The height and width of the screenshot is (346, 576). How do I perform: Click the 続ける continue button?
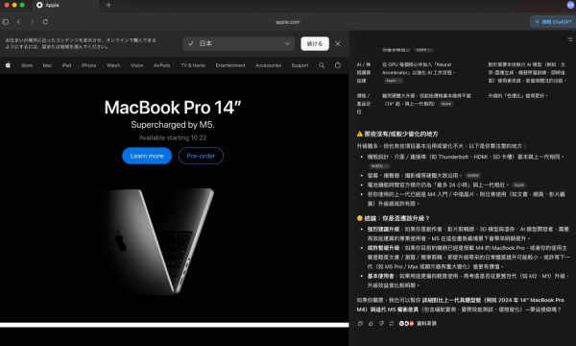tap(315, 44)
